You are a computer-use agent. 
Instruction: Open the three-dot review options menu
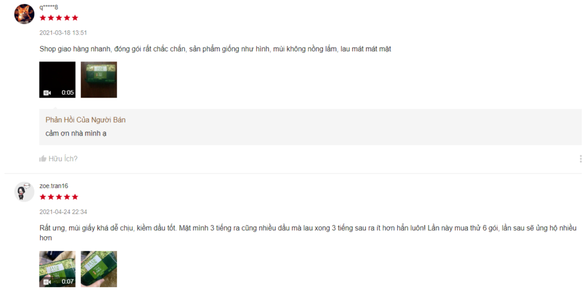(x=581, y=159)
